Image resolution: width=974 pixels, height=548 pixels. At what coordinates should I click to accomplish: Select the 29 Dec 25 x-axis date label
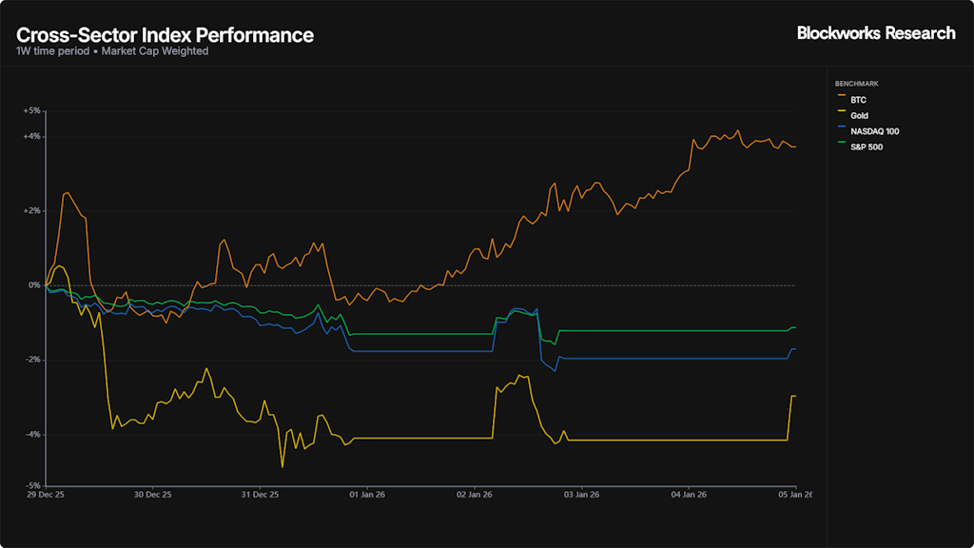pos(46,495)
